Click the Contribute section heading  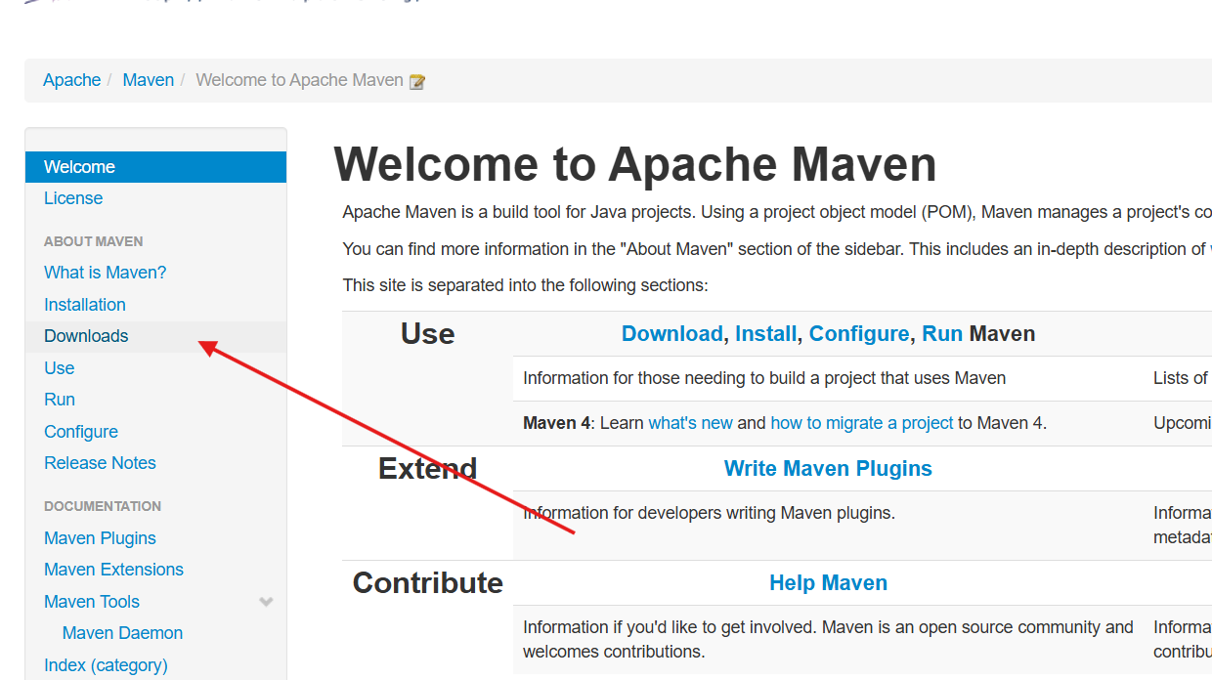point(427,583)
